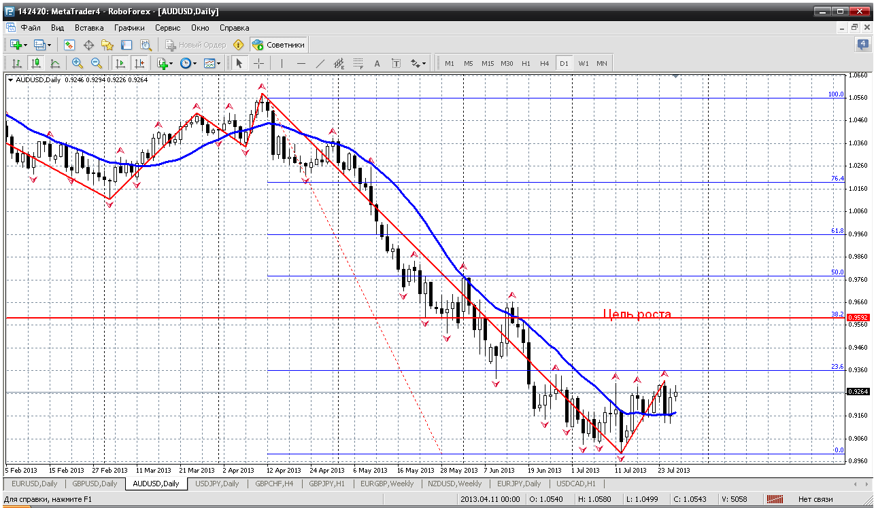Open the Navigator folder-star icon

[x=107, y=45]
